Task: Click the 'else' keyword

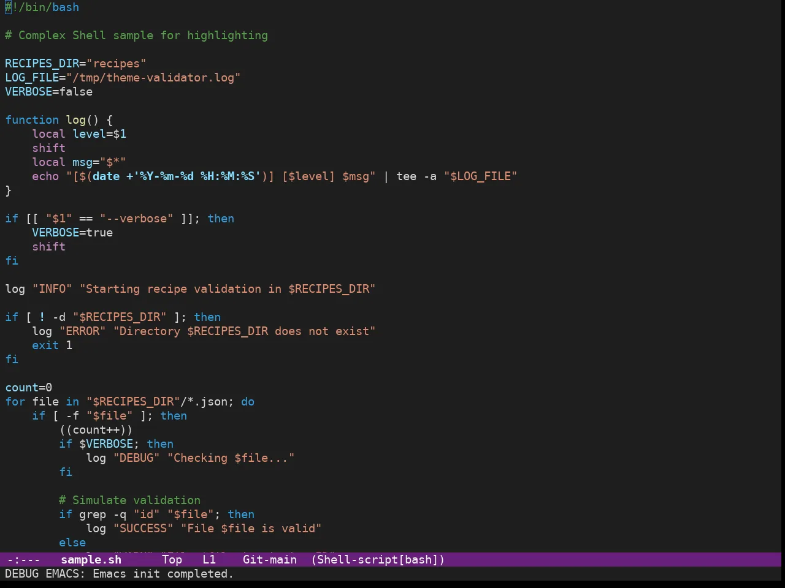Action: [x=72, y=543]
